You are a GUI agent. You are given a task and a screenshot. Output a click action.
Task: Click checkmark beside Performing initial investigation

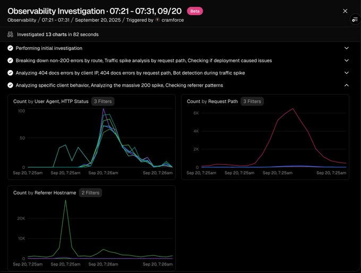10,48
